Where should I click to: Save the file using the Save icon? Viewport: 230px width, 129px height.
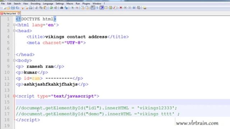click(x=13, y=8)
